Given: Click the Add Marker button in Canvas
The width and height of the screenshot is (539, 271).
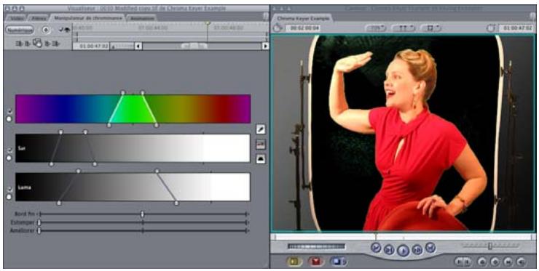Looking at the screenshot, I should pyautogui.click(x=483, y=262).
